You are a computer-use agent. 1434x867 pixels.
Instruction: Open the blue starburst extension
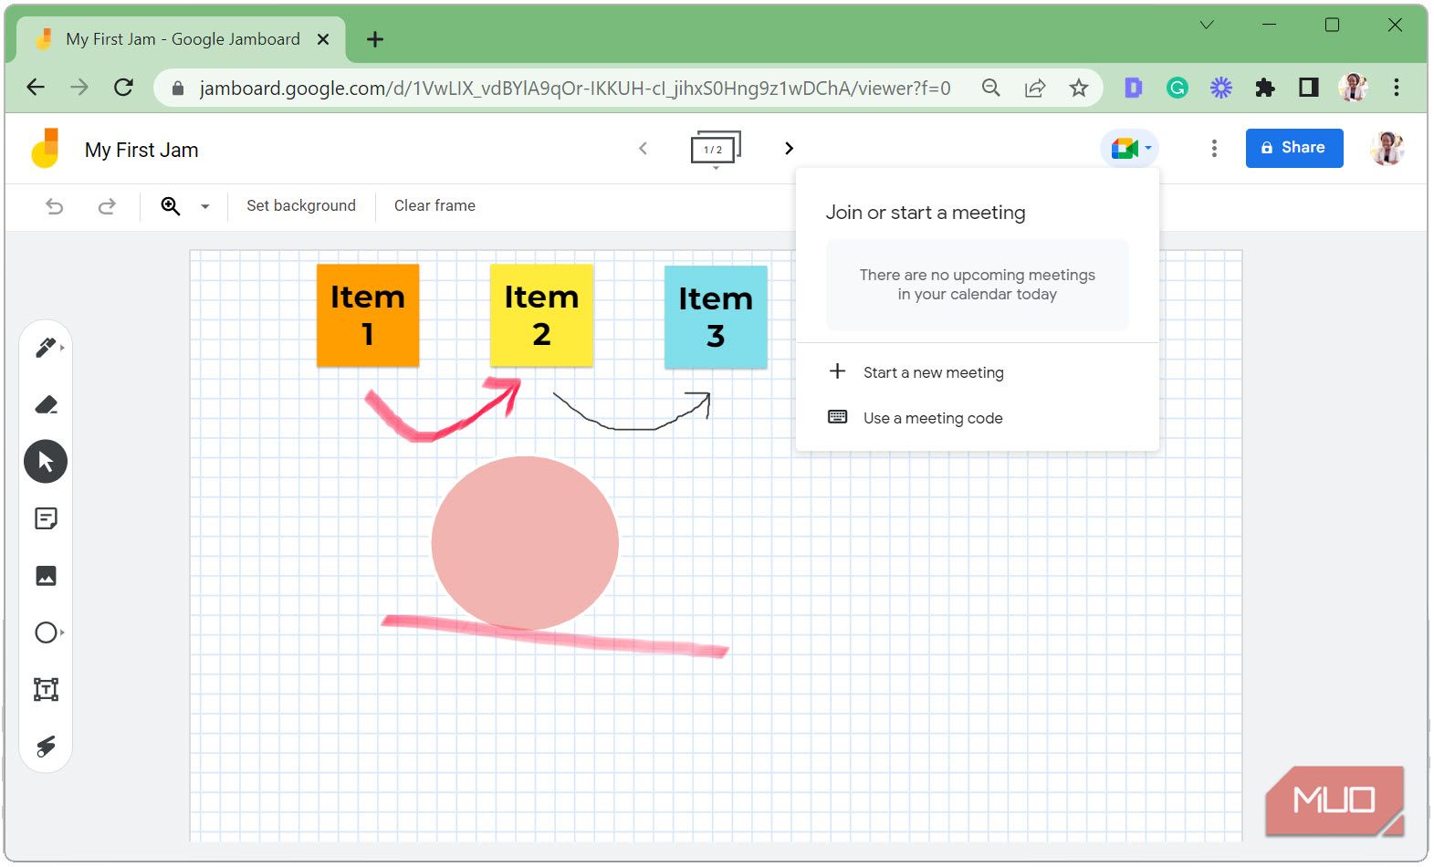(x=1221, y=88)
